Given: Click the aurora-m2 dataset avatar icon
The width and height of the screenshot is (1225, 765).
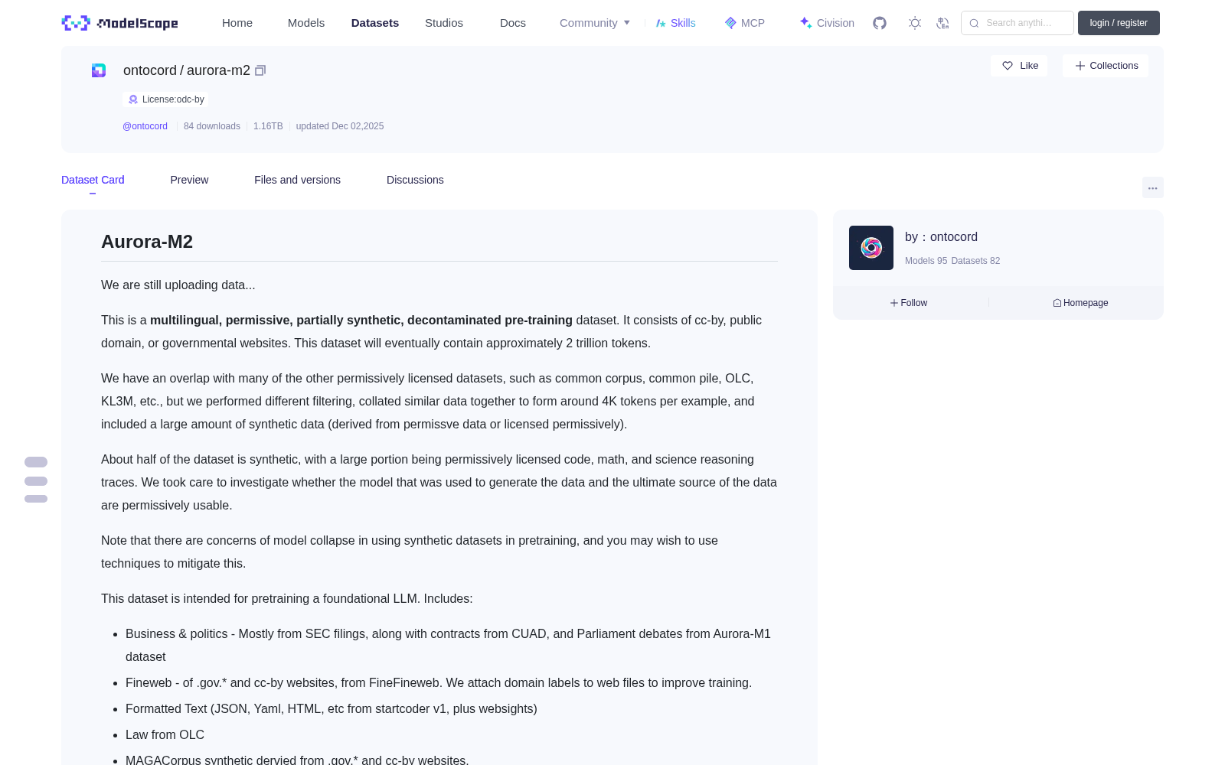Looking at the screenshot, I should [99, 70].
